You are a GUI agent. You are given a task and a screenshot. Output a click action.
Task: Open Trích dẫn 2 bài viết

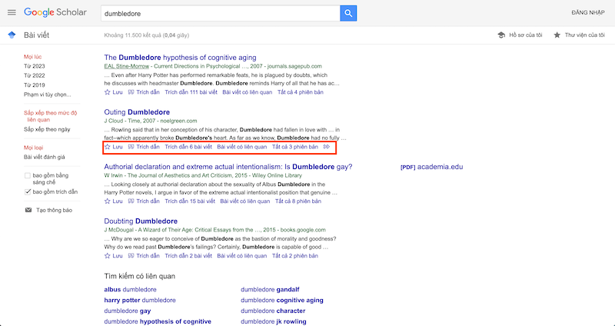[188, 256]
